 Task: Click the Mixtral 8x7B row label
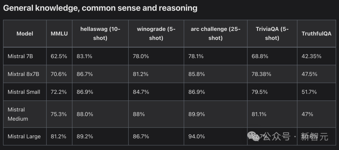click(23, 74)
